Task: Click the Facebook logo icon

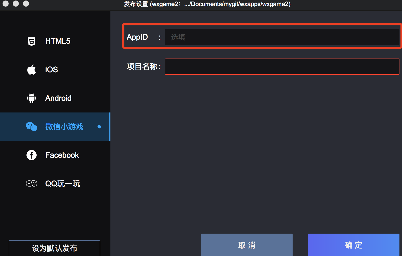Action: [x=32, y=155]
